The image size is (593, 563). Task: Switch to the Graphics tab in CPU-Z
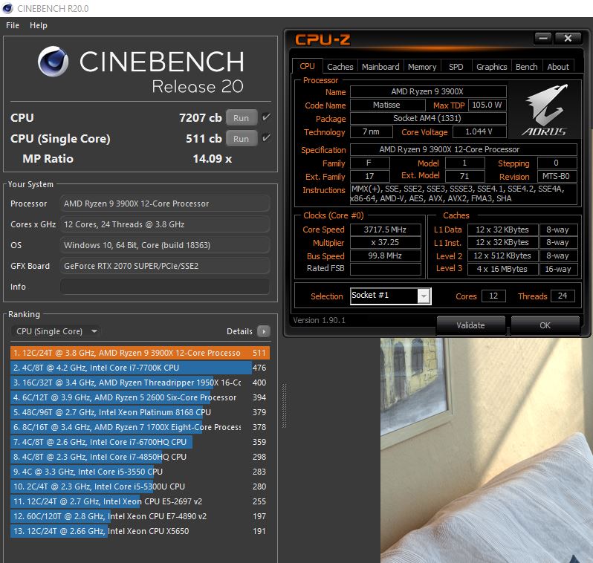(x=492, y=67)
